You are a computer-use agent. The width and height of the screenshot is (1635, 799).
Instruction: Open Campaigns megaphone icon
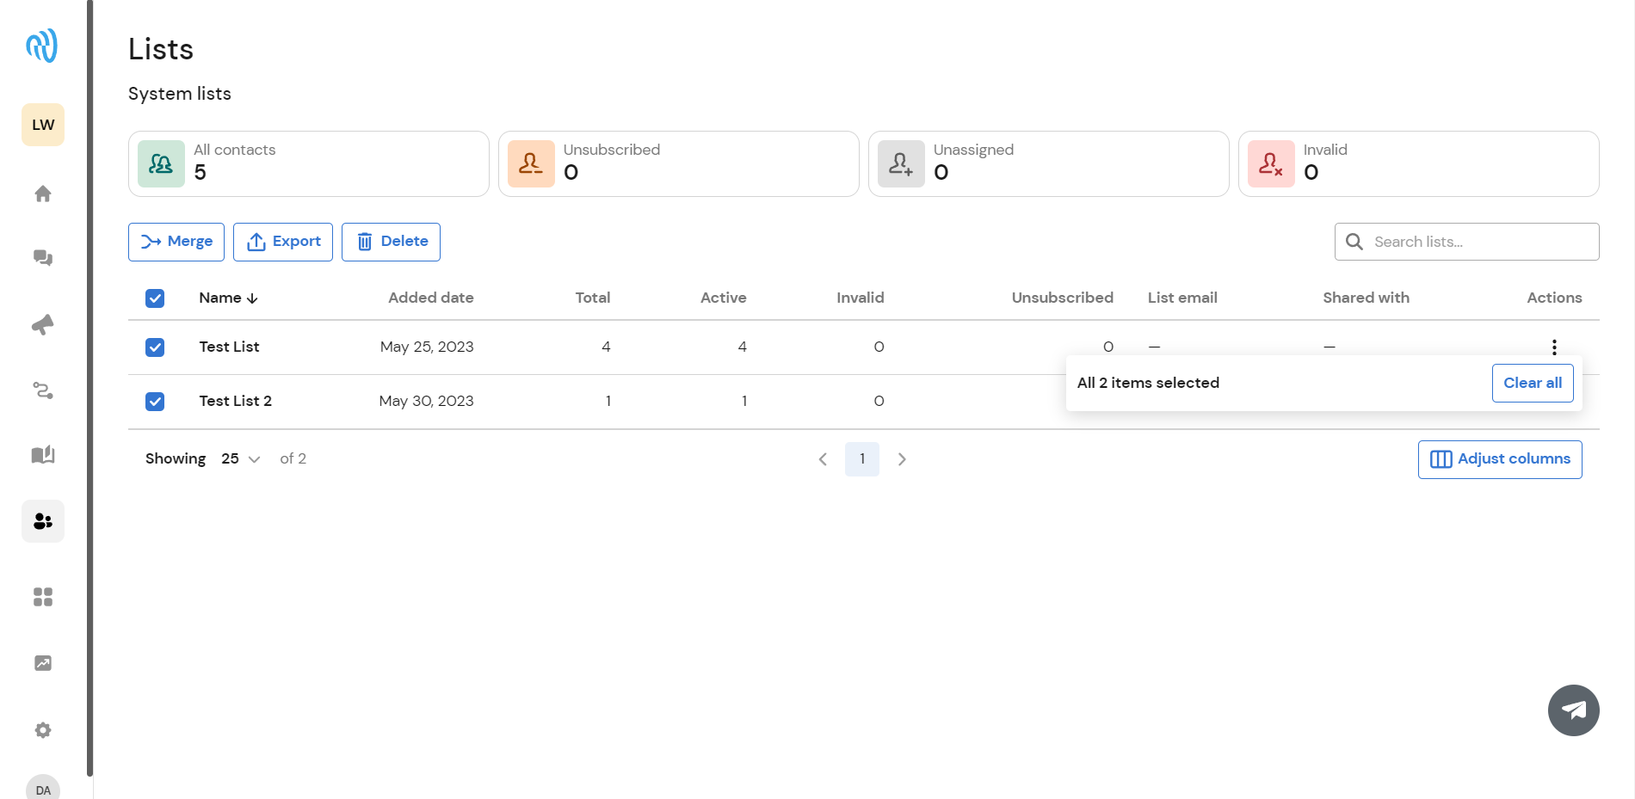tap(43, 324)
